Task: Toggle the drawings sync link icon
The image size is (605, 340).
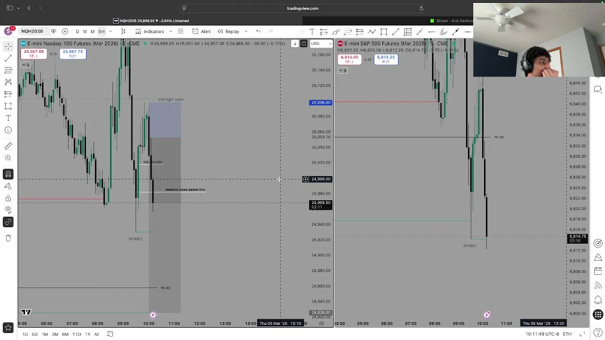Action: tap(8, 222)
